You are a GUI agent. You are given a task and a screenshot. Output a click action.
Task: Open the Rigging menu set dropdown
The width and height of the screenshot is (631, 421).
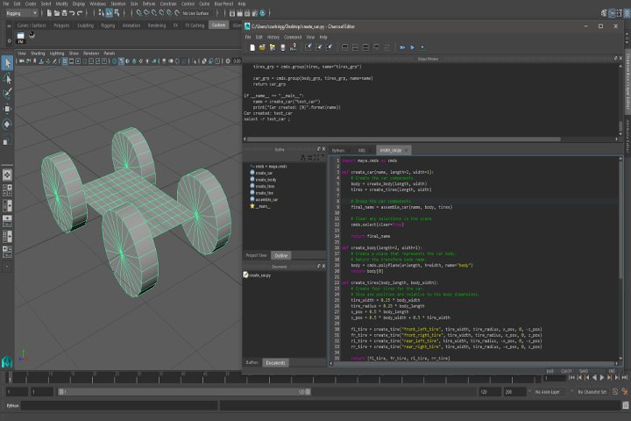point(21,13)
